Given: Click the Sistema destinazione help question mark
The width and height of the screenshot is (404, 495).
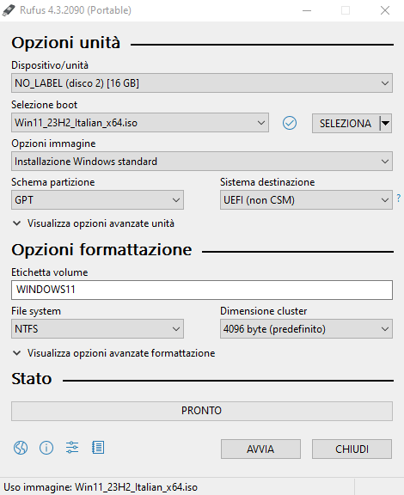Looking at the screenshot, I should pyautogui.click(x=399, y=199).
